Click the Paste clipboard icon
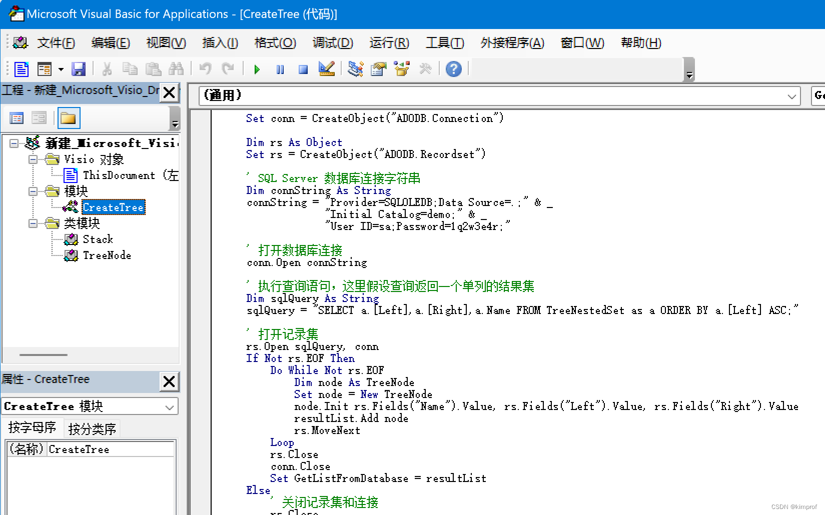This screenshot has width=825, height=515. (153, 69)
